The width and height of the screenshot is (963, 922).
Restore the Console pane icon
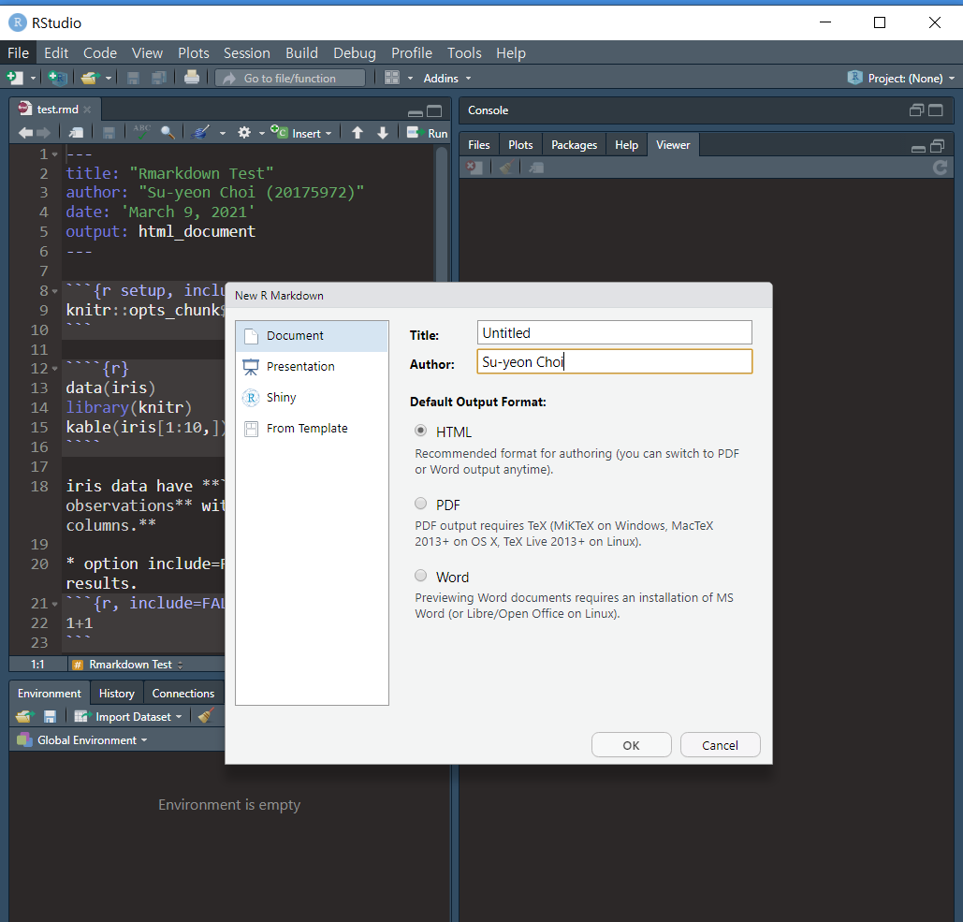coord(916,110)
